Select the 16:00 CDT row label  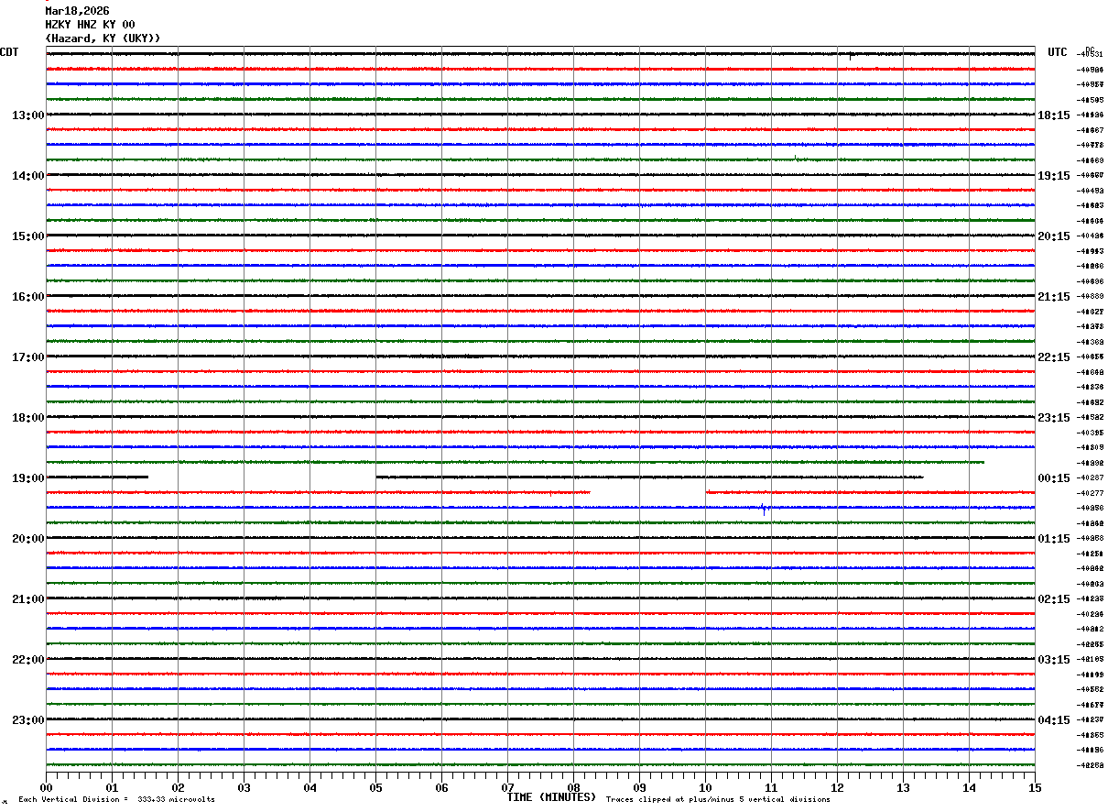(x=27, y=297)
